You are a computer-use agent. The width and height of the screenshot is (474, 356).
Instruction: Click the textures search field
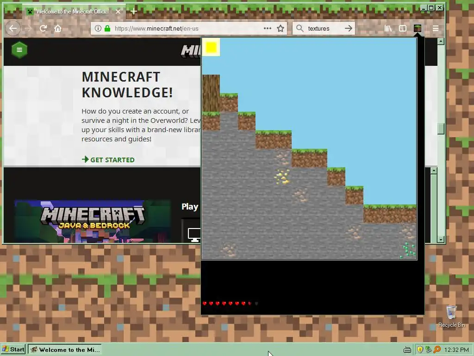324,28
